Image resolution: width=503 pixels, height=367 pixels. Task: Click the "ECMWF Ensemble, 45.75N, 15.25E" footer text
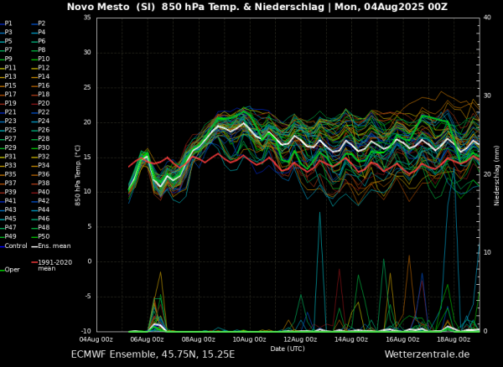[x=153, y=354]
